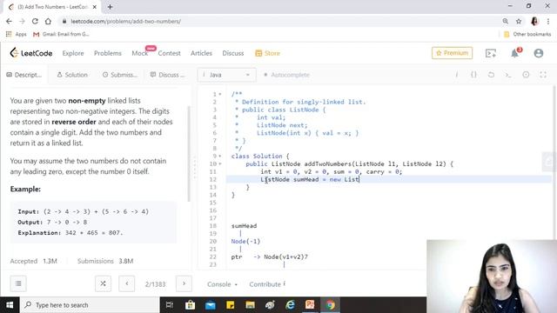Pick a random problem with the shuffle icon

(x=103, y=283)
